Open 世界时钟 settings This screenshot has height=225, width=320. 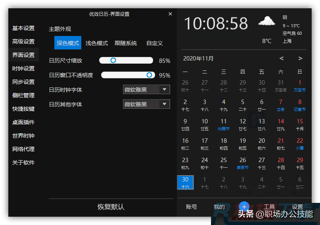click(23, 136)
